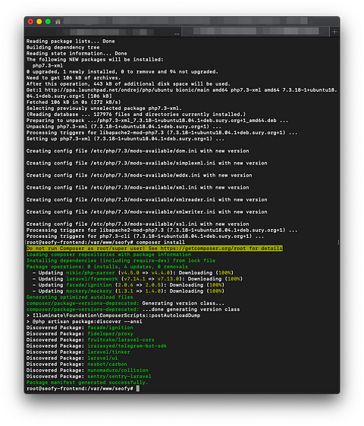Click the yellow highlighted root warning line
Image resolution: width=364 pixels, height=426 pixels.
(x=155, y=249)
